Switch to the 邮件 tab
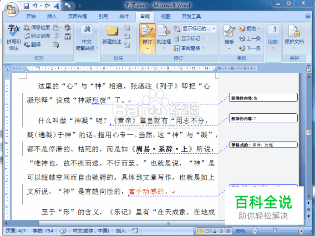This screenshot has height=236, width=315. [x=124, y=16]
